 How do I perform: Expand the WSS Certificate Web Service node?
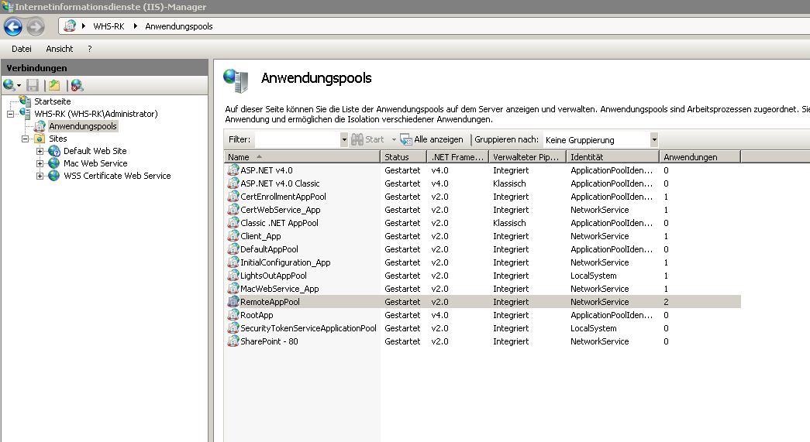(40, 176)
